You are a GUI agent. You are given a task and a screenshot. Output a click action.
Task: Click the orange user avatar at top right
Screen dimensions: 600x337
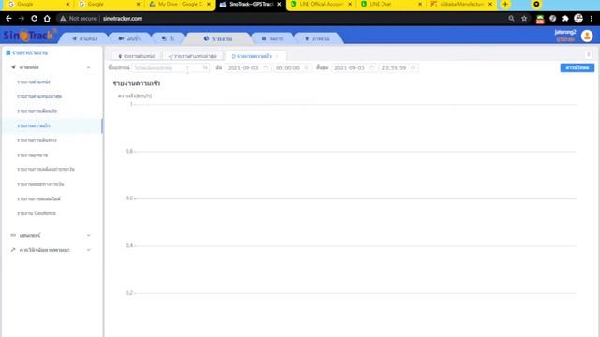coord(587,36)
